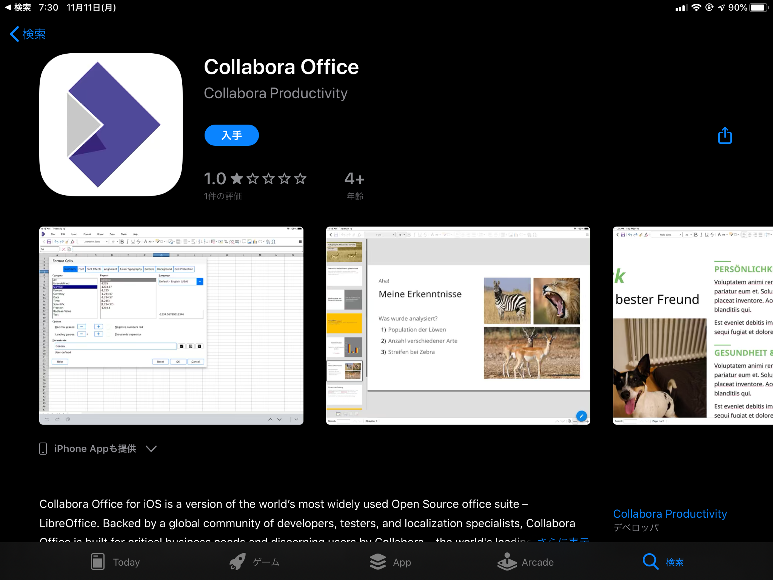Switch to the Arcade tab
This screenshot has height=580, width=773.
click(526, 562)
